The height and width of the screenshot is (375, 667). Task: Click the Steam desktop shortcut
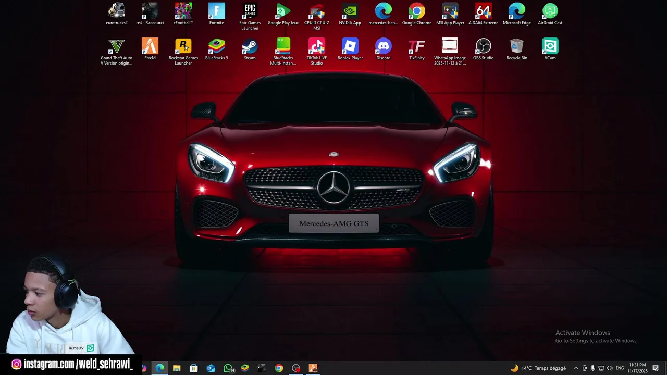click(250, 49)
